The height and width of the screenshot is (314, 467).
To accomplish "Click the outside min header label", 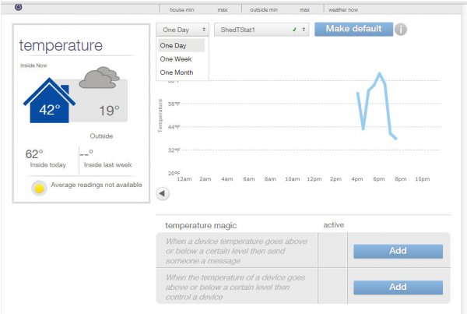I will pos(264,10).
